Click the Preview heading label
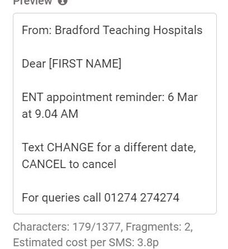 32,2
